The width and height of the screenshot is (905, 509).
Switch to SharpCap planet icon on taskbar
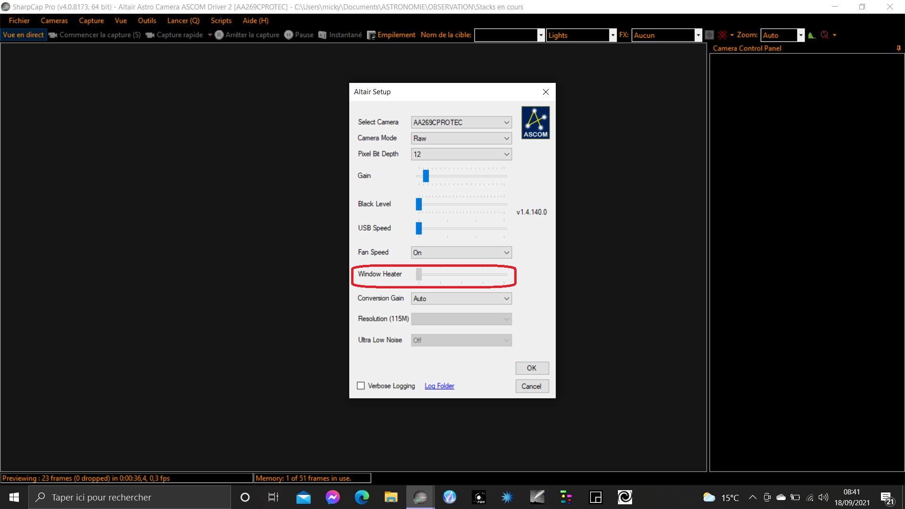[x=420, y=497]
